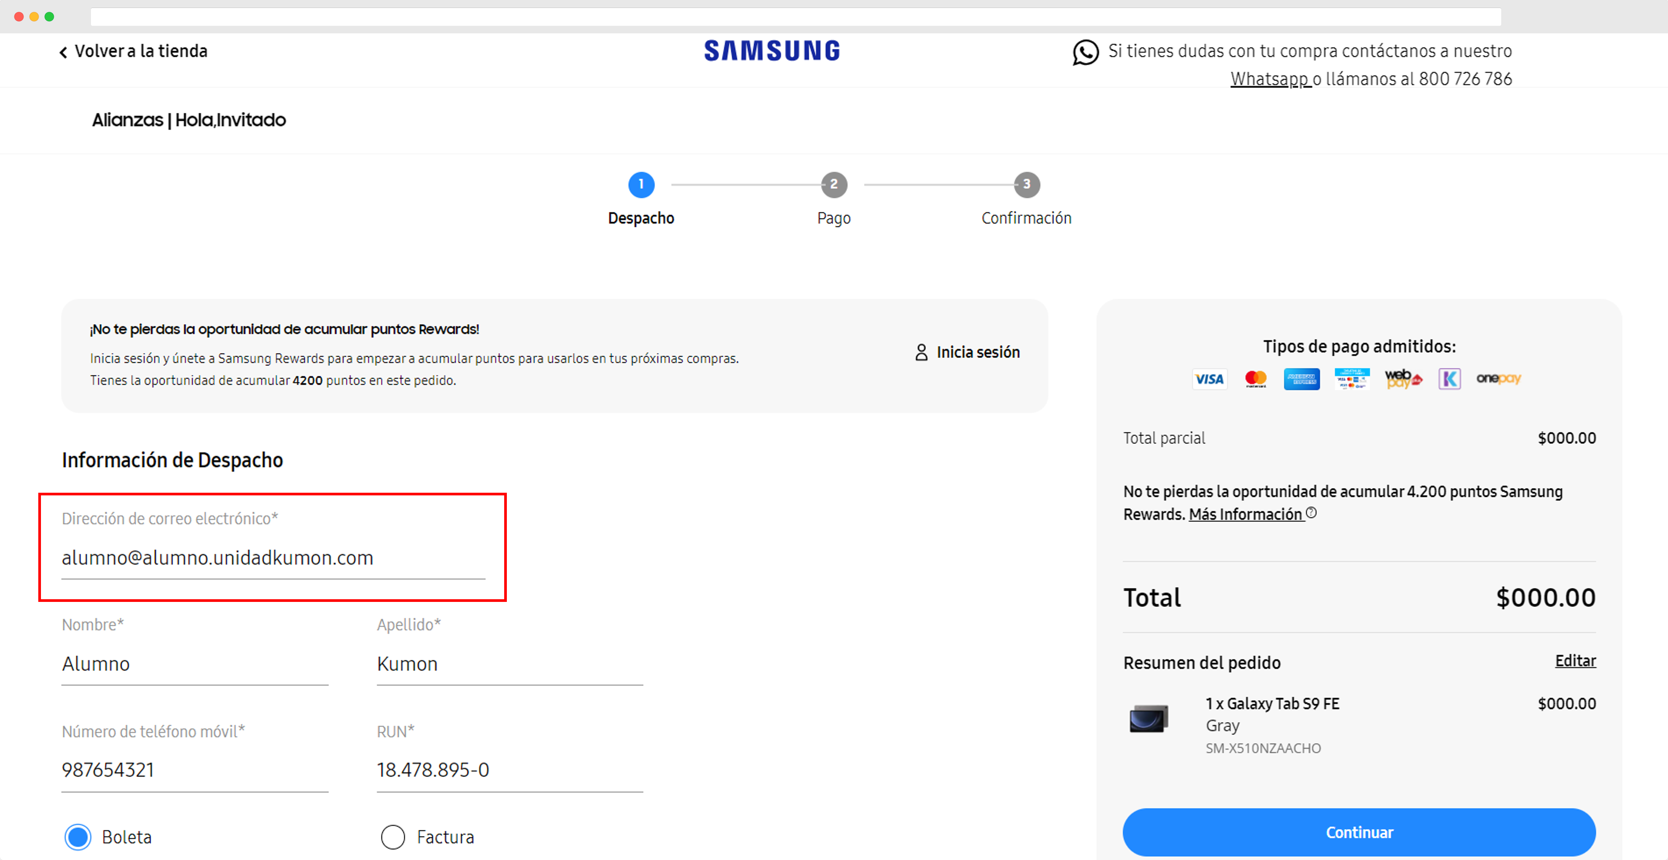Click the back chevron beside Volver a la tienda

pos(63,52)
